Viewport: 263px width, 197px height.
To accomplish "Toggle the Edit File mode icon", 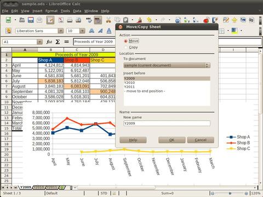I will pos(50,20).
